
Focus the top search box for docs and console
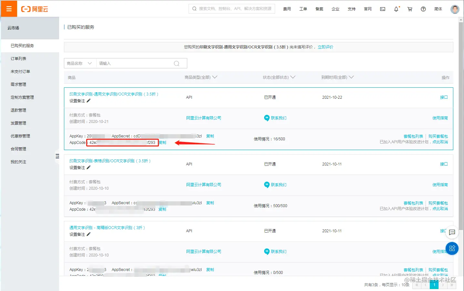(232, 9)
